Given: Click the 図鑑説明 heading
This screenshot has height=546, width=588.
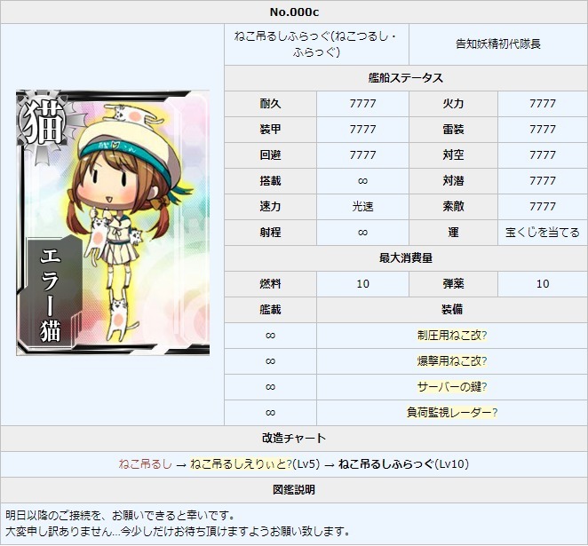Looking at the screenshot, I should pyautogui.click(x=294, y=490).
